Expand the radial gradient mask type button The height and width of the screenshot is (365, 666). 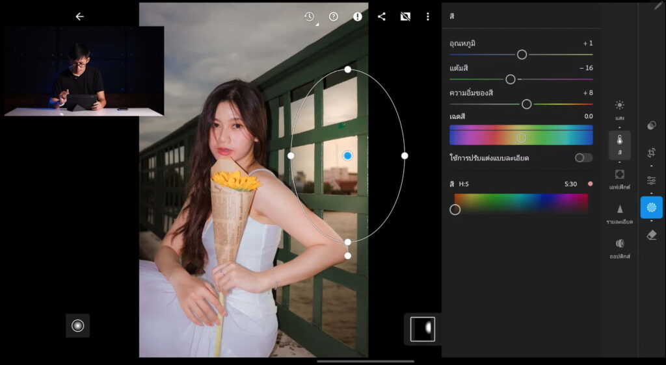point(78,325)
